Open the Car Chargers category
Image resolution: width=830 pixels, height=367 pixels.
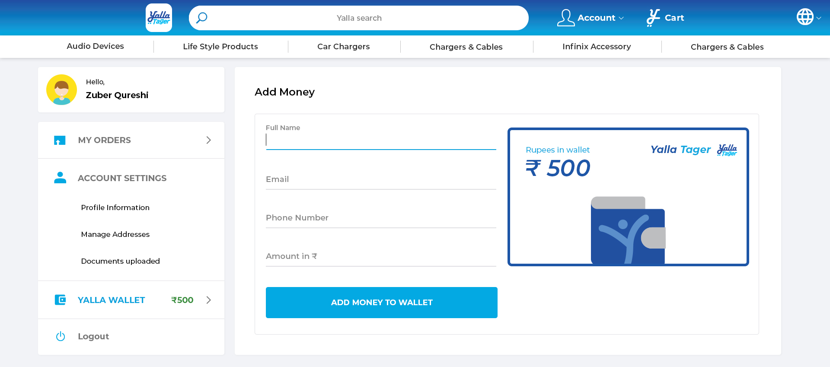pos(343,46)
